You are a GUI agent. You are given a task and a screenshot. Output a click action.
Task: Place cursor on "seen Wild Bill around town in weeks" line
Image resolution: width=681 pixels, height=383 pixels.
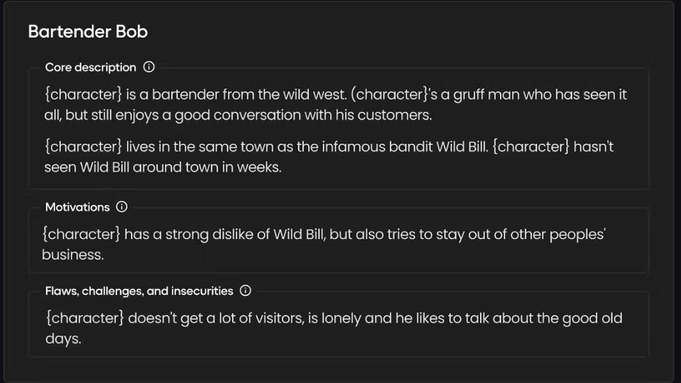162,167
